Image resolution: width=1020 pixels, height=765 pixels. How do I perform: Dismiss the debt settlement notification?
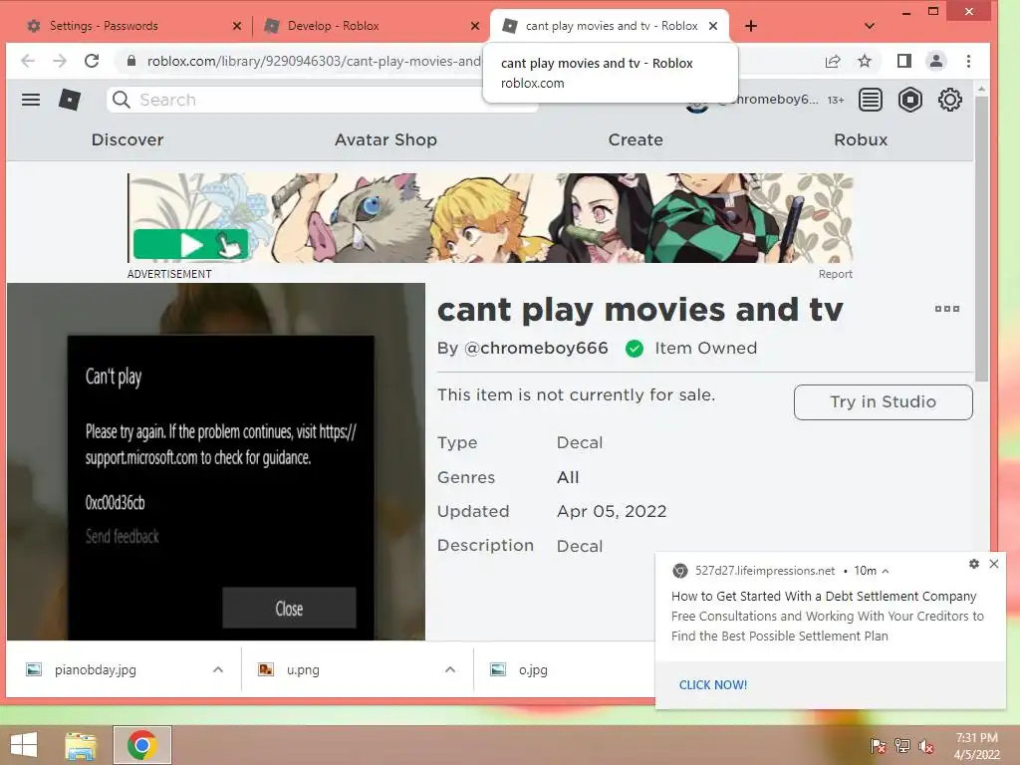pos(994,564)
